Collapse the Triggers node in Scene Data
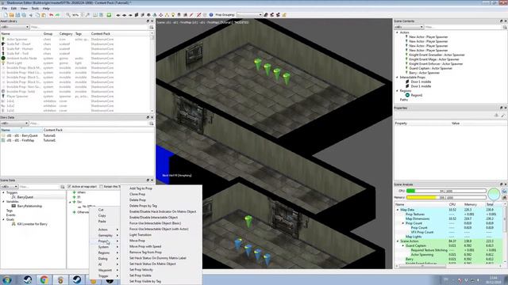This screenshot has width=508, height=285. tap(3, 192)
